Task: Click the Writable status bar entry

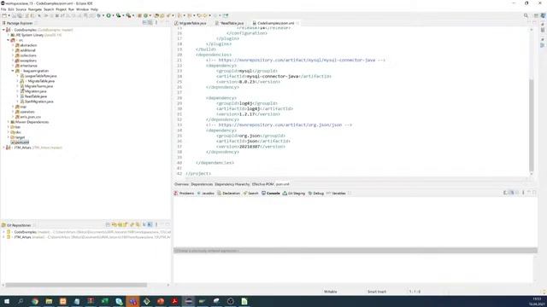Action: coord(331,292)
